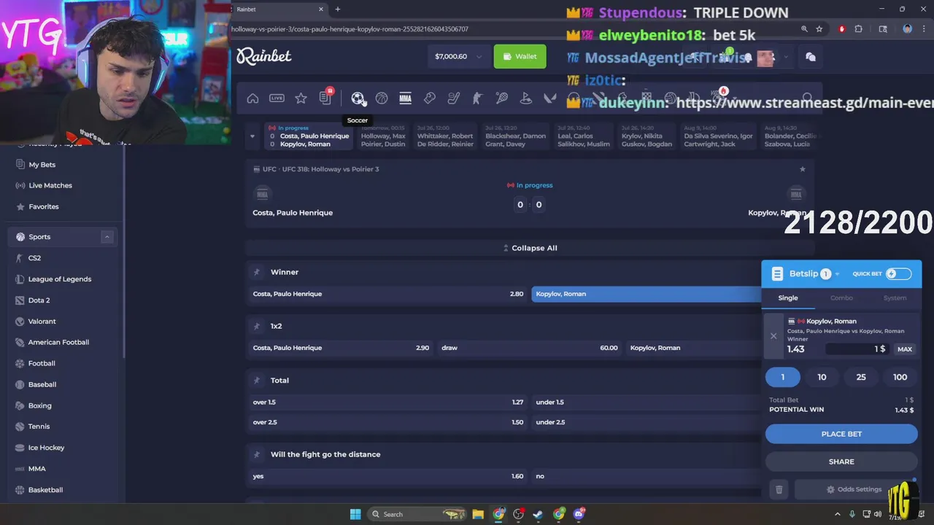
Task: Click the browser address bar URL
Action: click(x=350, y=29)
